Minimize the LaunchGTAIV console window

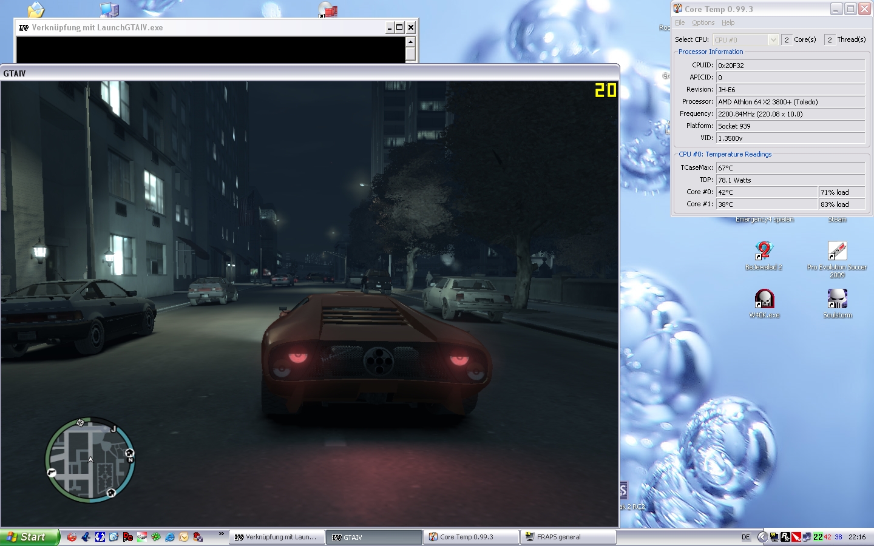pyautogui.click(x=389, y=27)
